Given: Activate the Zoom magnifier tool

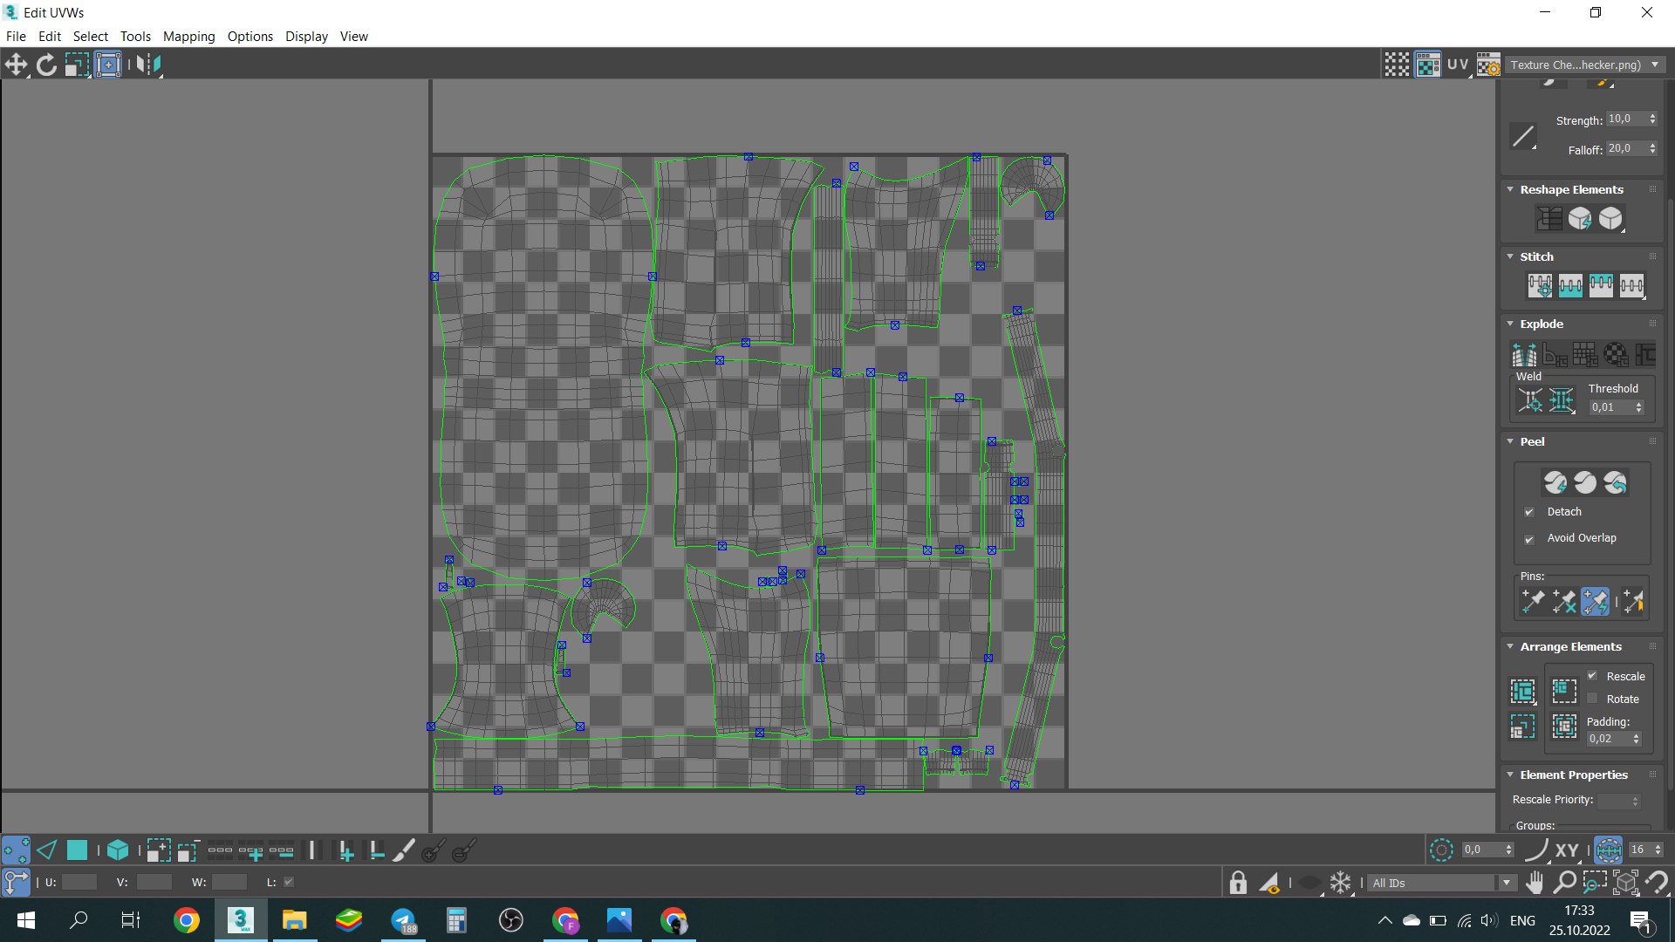Looking at the screenshot, I should [1565, 883].
